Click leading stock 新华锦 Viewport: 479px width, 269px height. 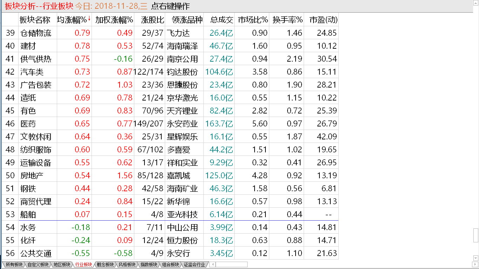click(x=178, y=201)
